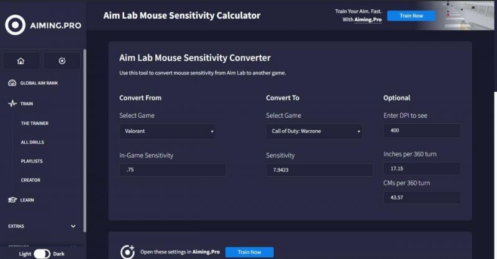Open the Call of Duty: Warzone dropdown
The image size is (497, 259).
point(314,131)
